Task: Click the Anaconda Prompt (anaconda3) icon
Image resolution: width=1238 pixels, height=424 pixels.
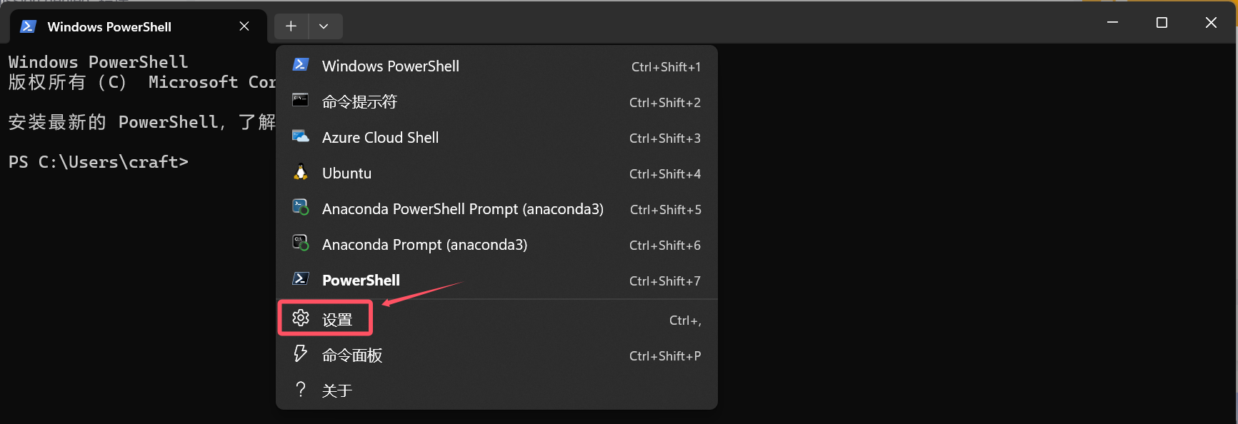Action: 301,243
